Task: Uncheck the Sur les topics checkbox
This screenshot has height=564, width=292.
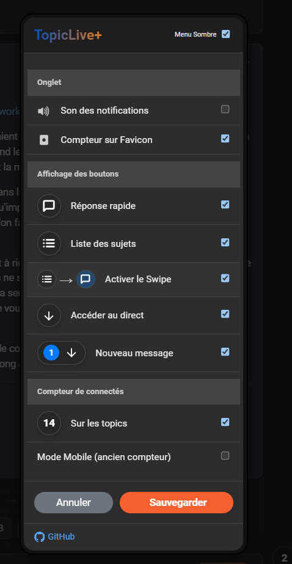Action: [225, 422]
